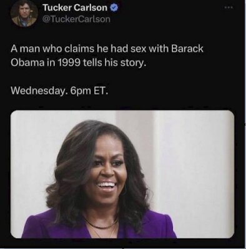
Task: Click the 'Wednesday. 6pm ET.' text line
Action: (59, 91)
